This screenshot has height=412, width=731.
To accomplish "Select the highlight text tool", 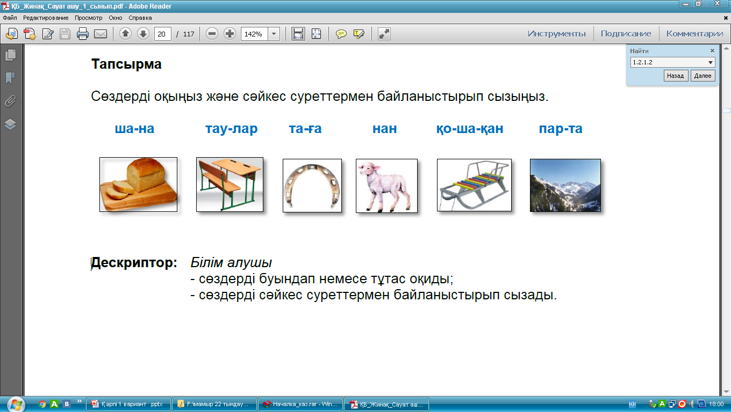I will coord(359,34).
